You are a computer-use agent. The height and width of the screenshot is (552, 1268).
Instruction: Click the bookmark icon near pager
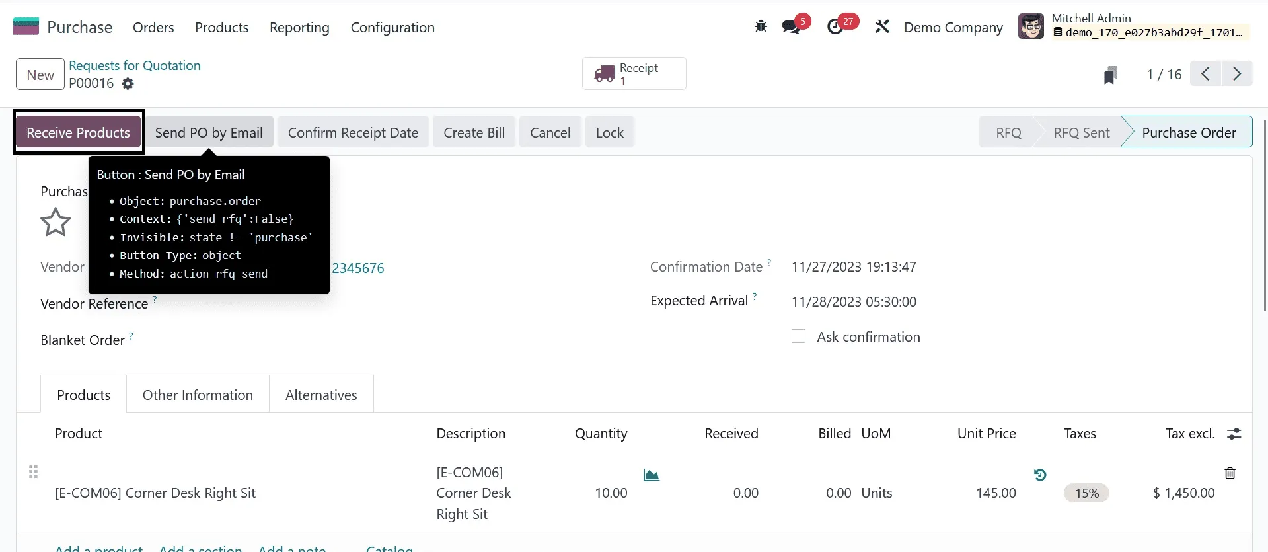click(1111, 75)
